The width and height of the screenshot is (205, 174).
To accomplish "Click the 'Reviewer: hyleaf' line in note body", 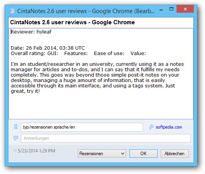I will coord(31,32).
